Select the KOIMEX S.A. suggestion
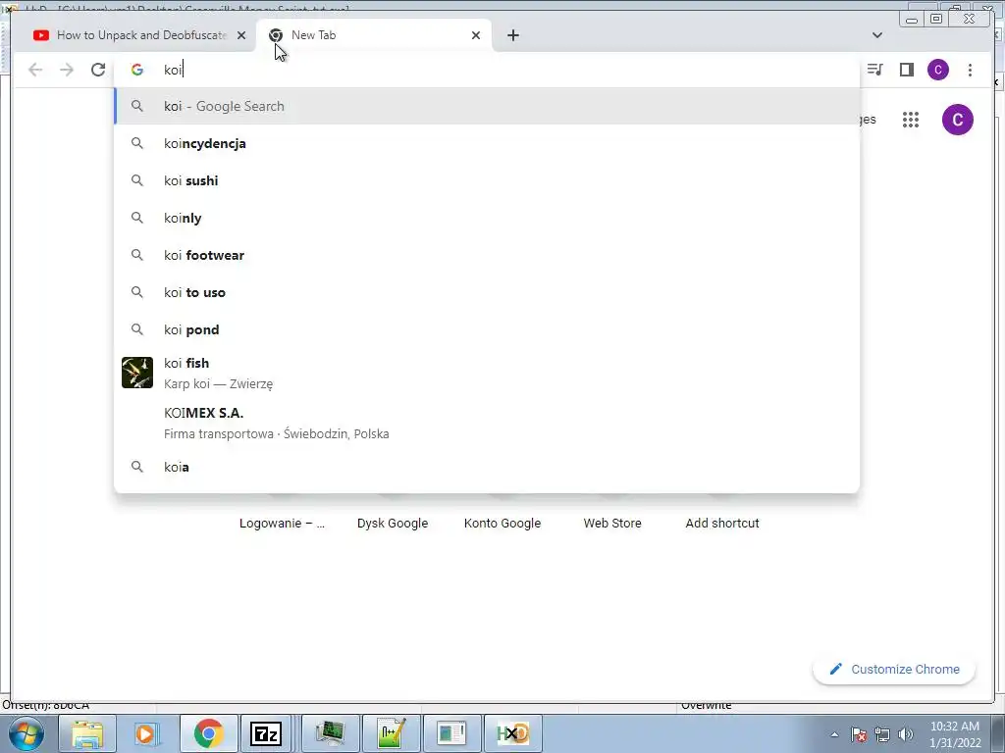 tap(487, 423)
